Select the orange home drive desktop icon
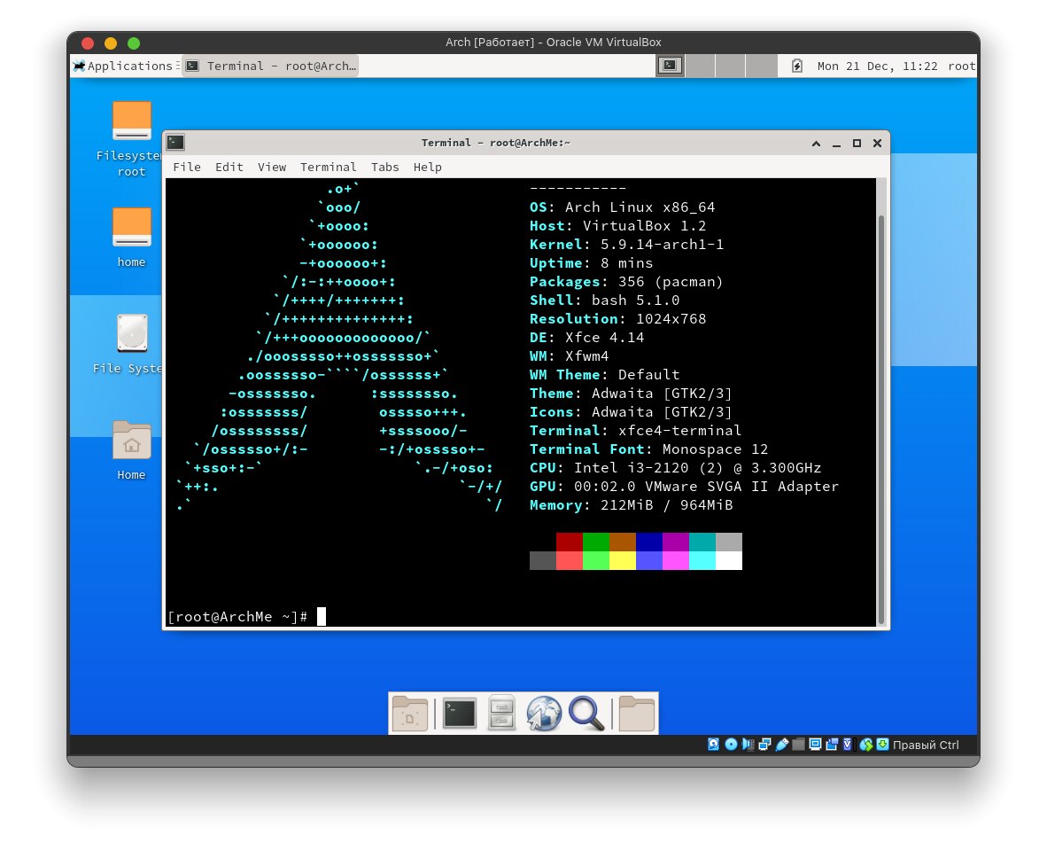This screenshot has width=1047, height=843. pos(132,238)
